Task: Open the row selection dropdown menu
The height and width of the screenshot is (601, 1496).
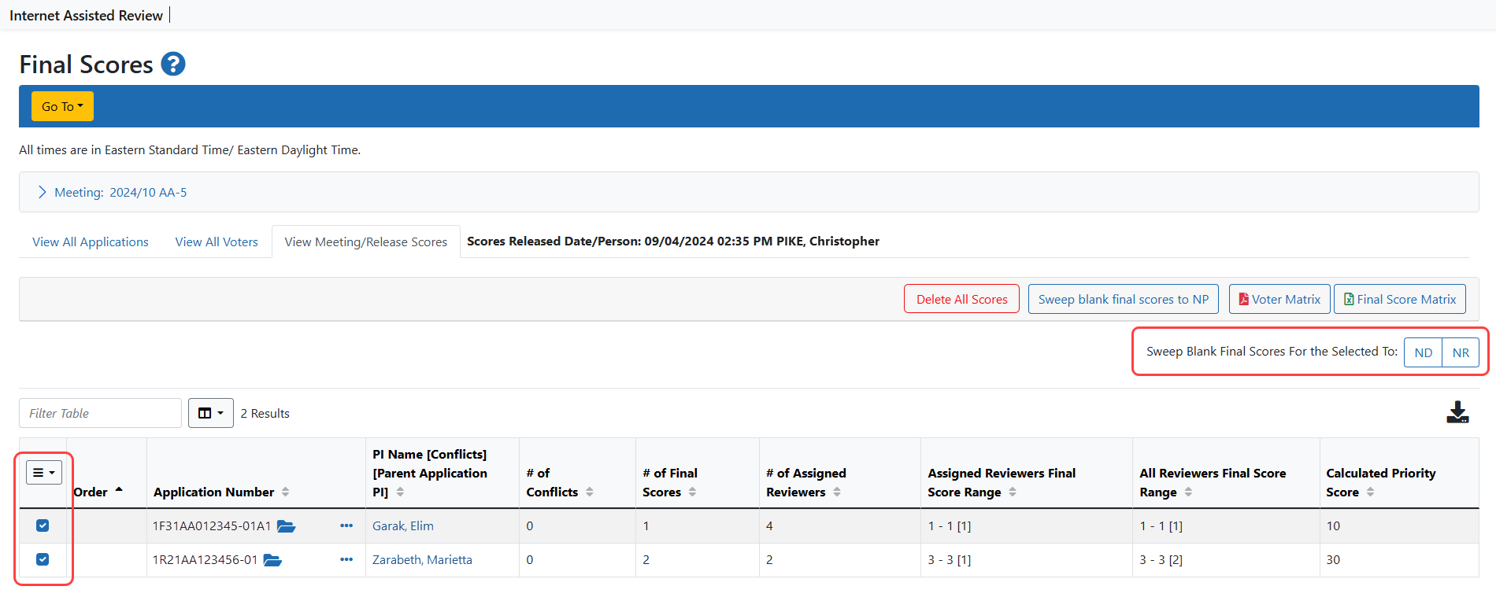Action: click(x=44, y=472)
